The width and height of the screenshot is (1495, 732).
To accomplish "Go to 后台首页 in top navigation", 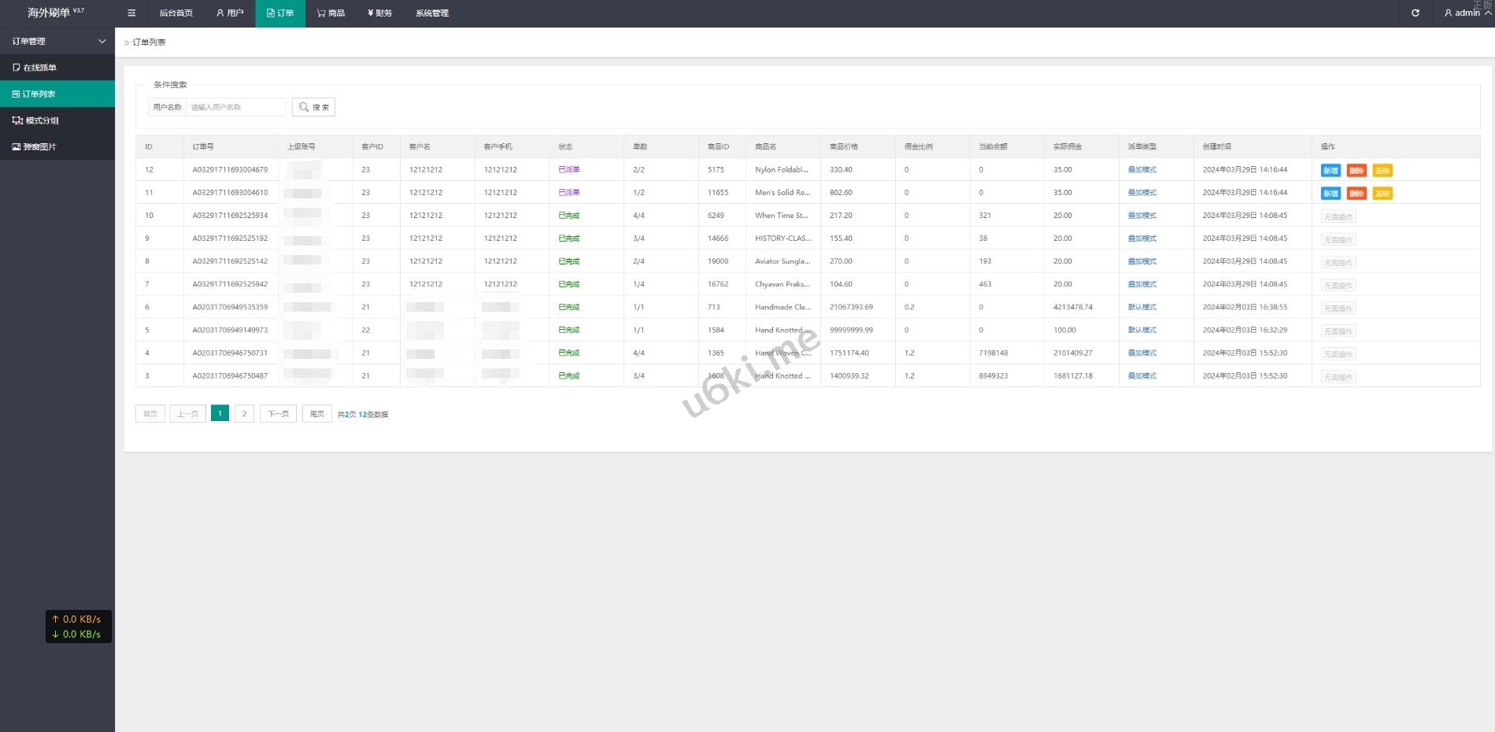I will click(x=176, y=13).
